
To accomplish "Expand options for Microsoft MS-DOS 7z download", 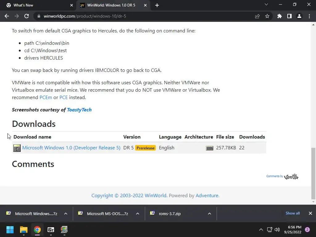I will (x=138, y=214).
